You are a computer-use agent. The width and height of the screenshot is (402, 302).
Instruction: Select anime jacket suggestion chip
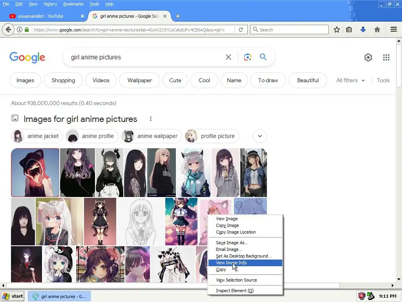tap(37, 136)
